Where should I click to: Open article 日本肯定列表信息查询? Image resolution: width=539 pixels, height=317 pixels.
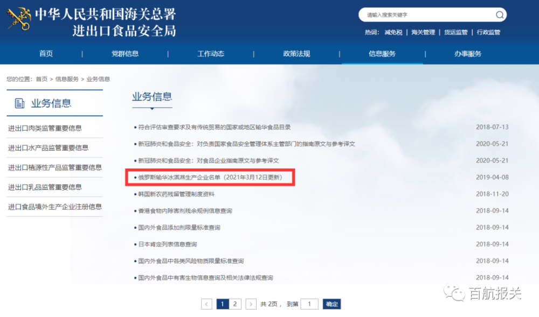tap(168, 244)
